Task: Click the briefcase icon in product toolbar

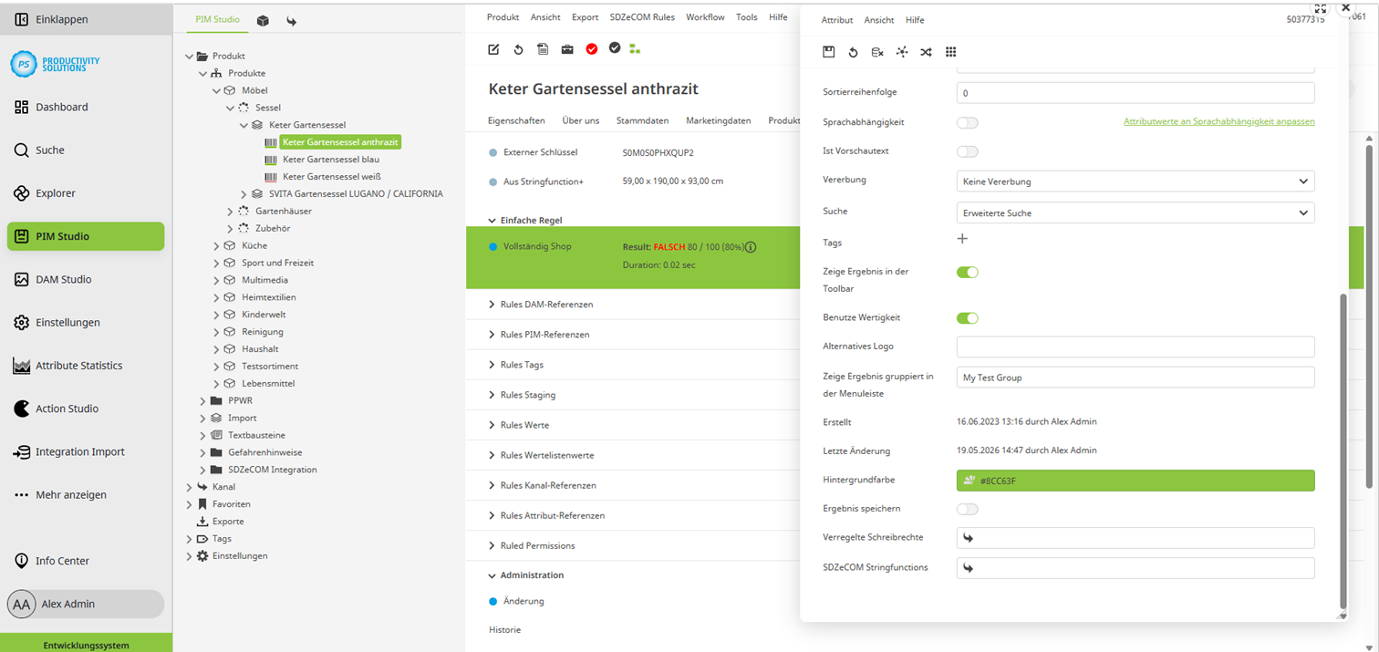Action: click(x=567, y=49)
